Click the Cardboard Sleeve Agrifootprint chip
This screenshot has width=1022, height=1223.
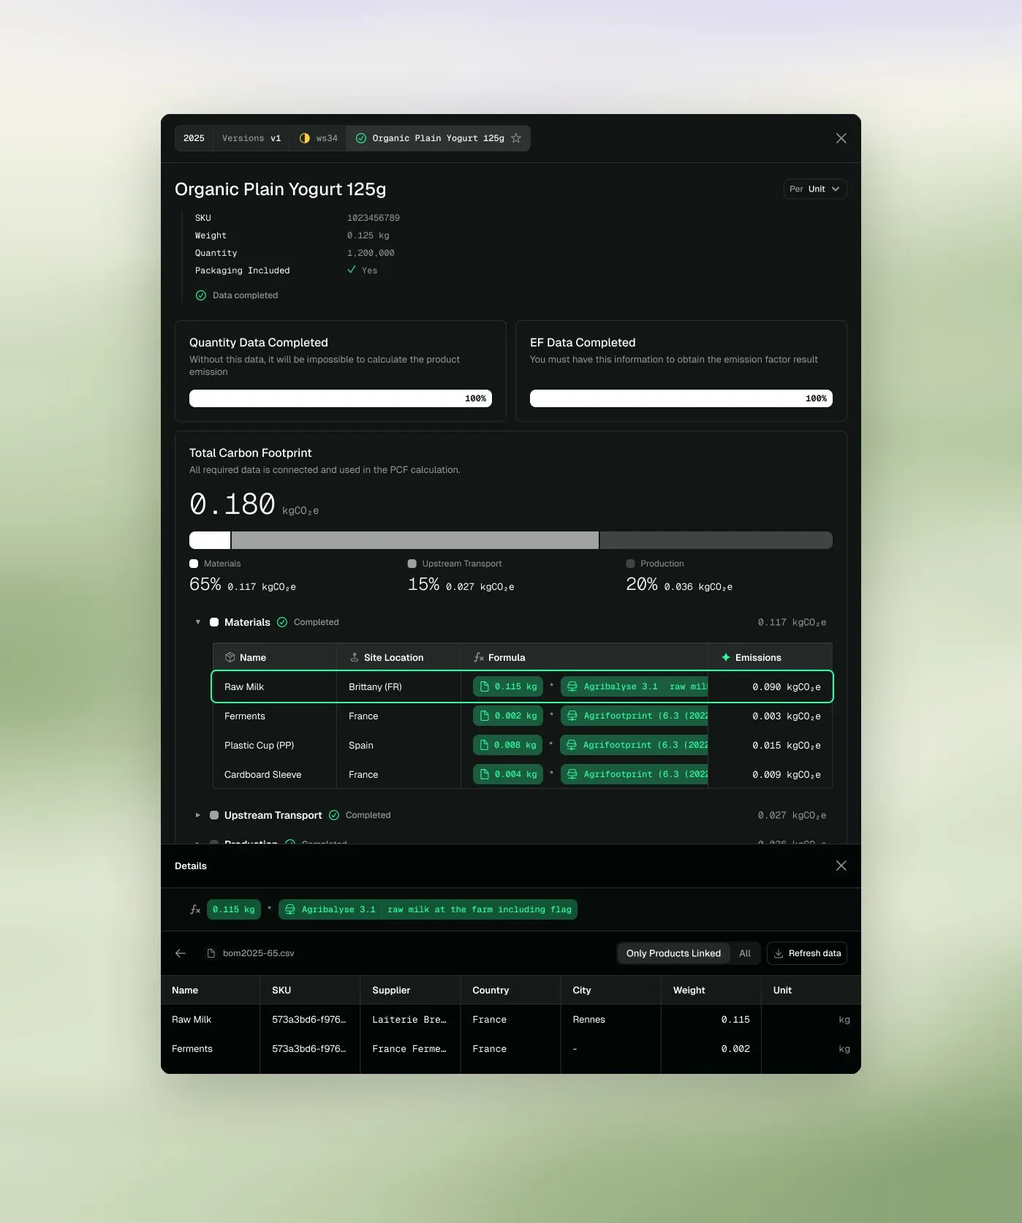point(635,774)
